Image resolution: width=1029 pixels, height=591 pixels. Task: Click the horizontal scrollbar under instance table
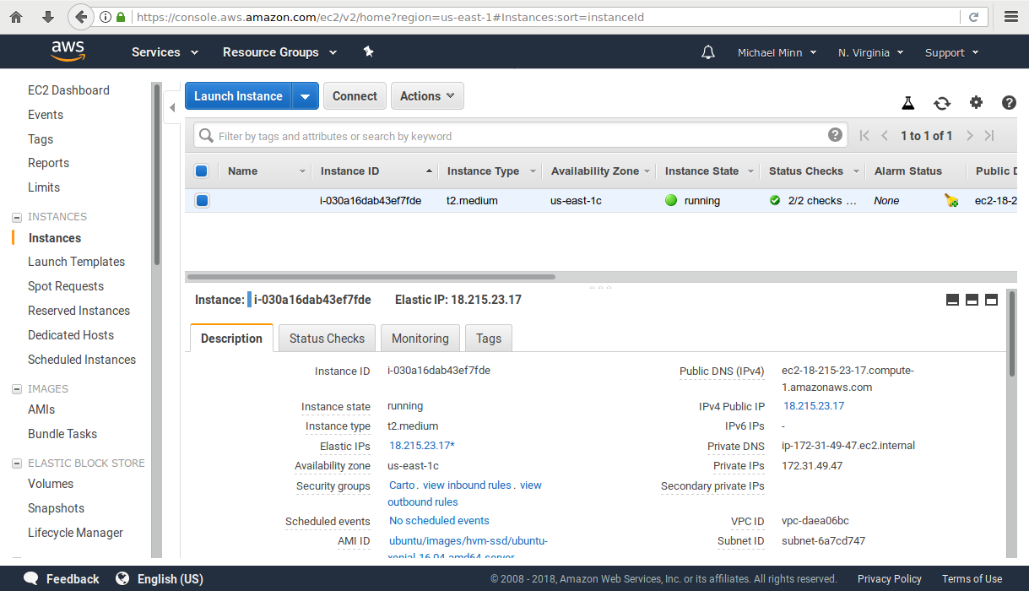pyautogui.click(x=371, y=276)
